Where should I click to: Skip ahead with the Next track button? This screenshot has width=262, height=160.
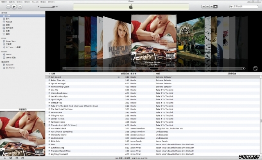pyautogui.click(x=20, y=7)
